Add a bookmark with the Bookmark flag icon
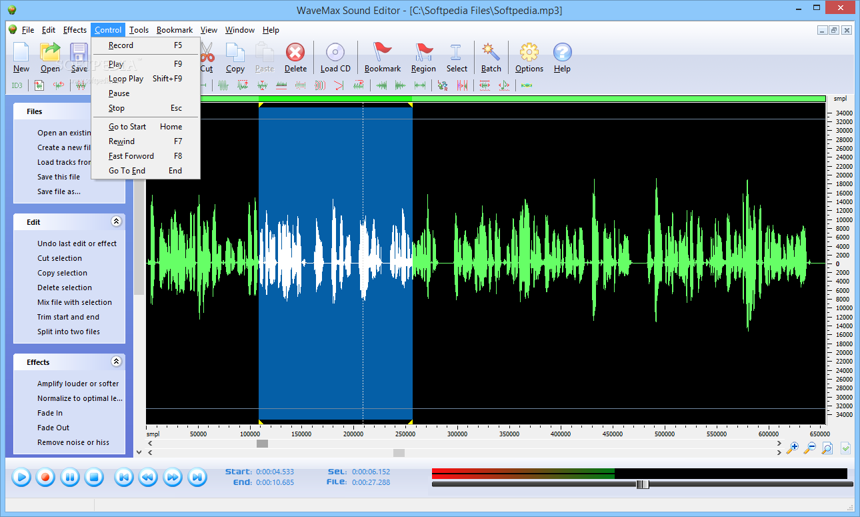This screenshot has width=860, height=517. point(383,57)
